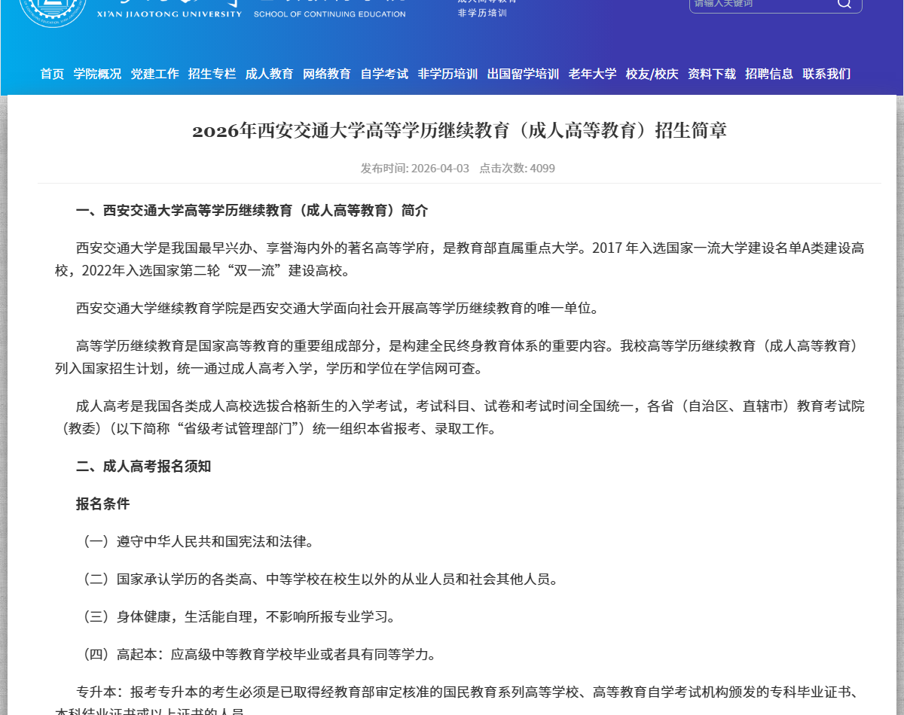Screen dimensions: 904x715
Task: Click the publish date 发布时间: 2026-04-03
Action: pos(415,169)
